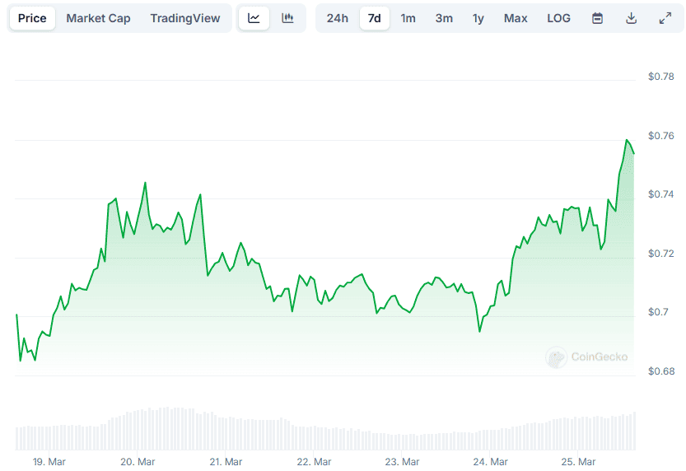This screenshot has height=471, width=686.
Task: Click the price peak near $0.76
Action: pyautogui.click(x=627, y=140)
